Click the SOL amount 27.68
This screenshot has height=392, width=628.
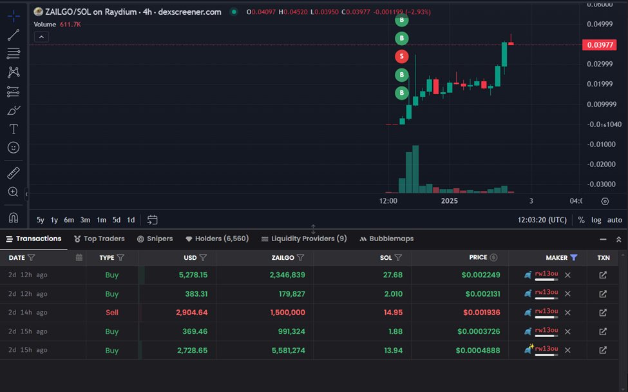coord(392,275)
